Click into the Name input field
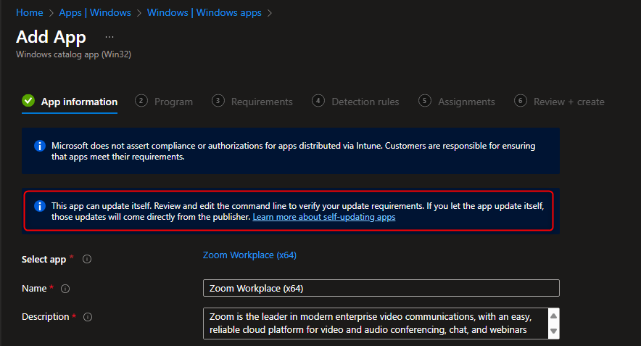641x346 pixels. click(x=381, y=289)
